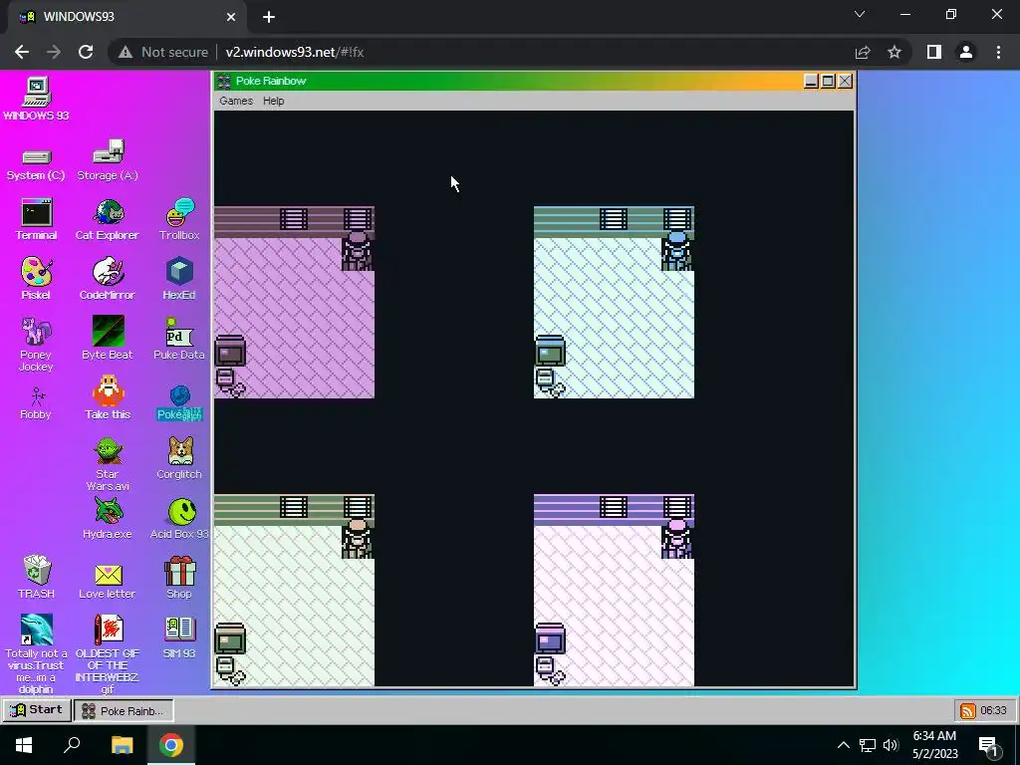The image size is (1020, 765).
Task: Open Windows Start menu on taskbar
Action: 24,745
